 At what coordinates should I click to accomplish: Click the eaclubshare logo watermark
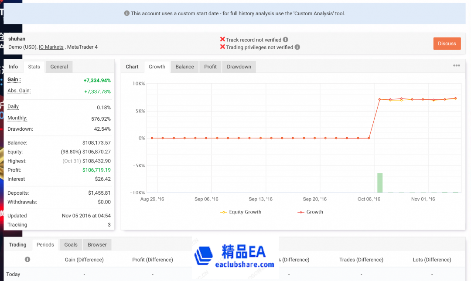coord(235,256)
